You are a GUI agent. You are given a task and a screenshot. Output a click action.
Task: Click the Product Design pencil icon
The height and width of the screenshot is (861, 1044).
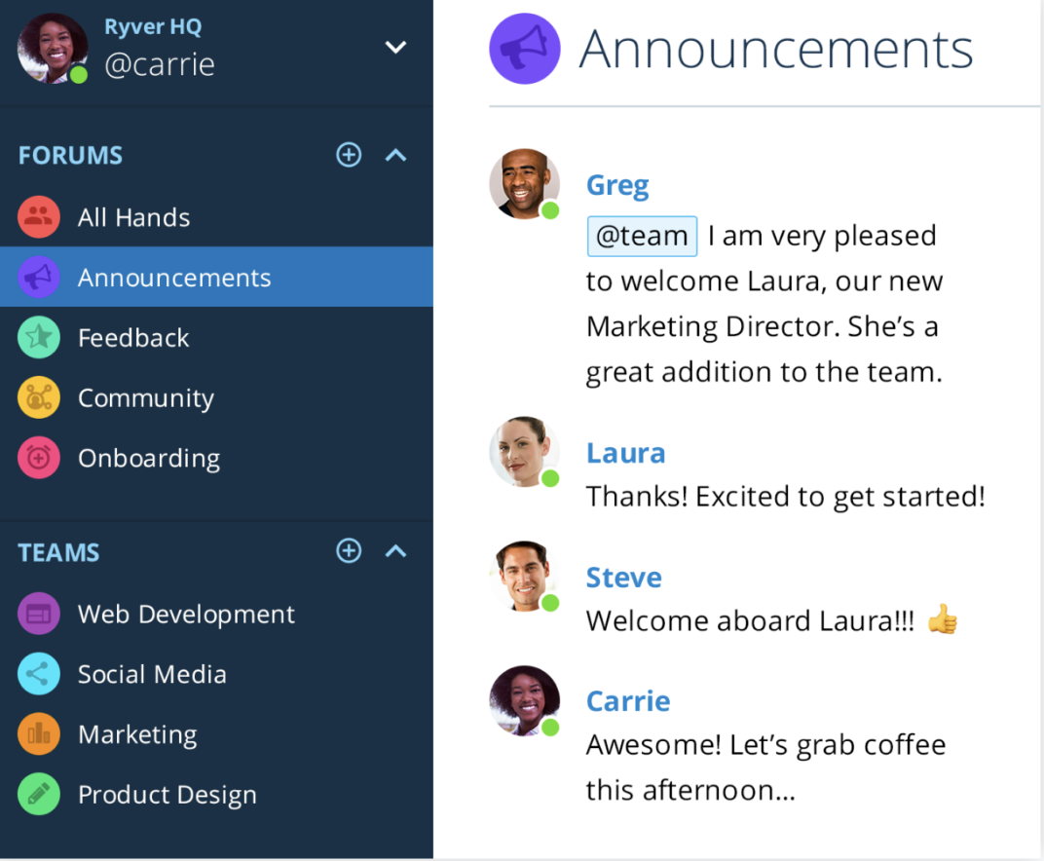click(39, 795)
